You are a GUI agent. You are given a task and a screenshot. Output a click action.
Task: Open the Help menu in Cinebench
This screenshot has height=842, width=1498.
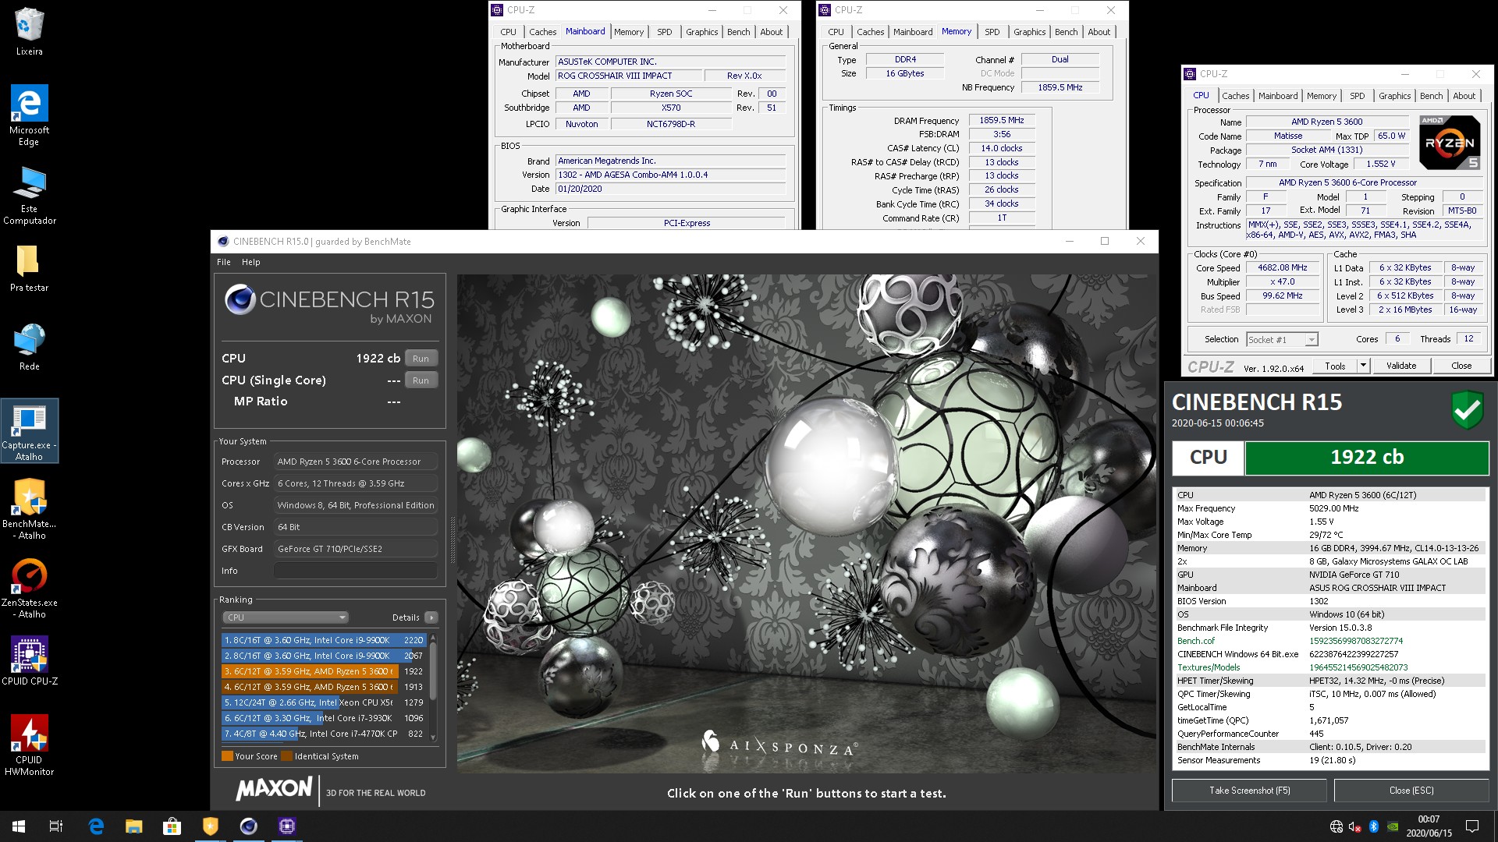[x=251, y=262]
